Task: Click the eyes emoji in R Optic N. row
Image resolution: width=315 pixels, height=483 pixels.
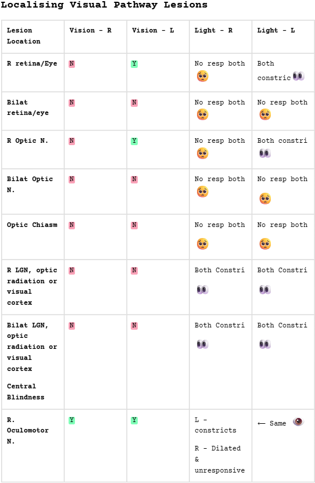Action: click(x=265, y=153)
